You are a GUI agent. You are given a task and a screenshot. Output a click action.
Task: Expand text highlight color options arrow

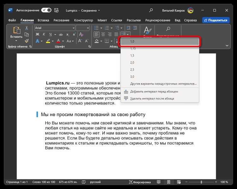click(x=52, y=41)
